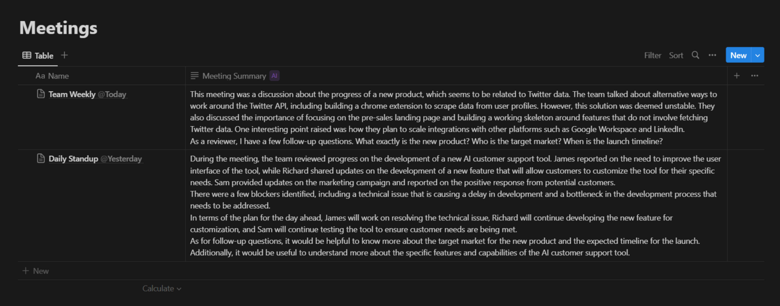
Task: Open the property column ellipsis menu
Action: [x=755, y=75]
